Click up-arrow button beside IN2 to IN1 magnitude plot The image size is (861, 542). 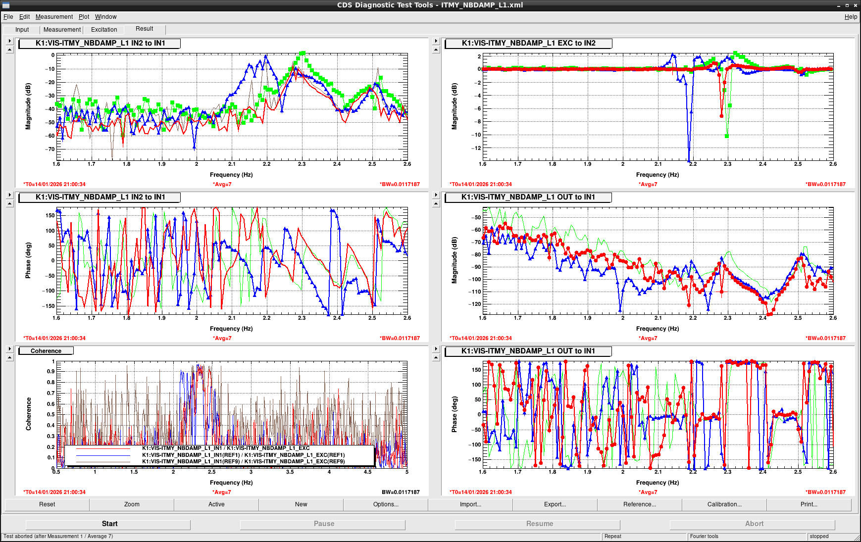pyautogui.click(x=9, y=49)
